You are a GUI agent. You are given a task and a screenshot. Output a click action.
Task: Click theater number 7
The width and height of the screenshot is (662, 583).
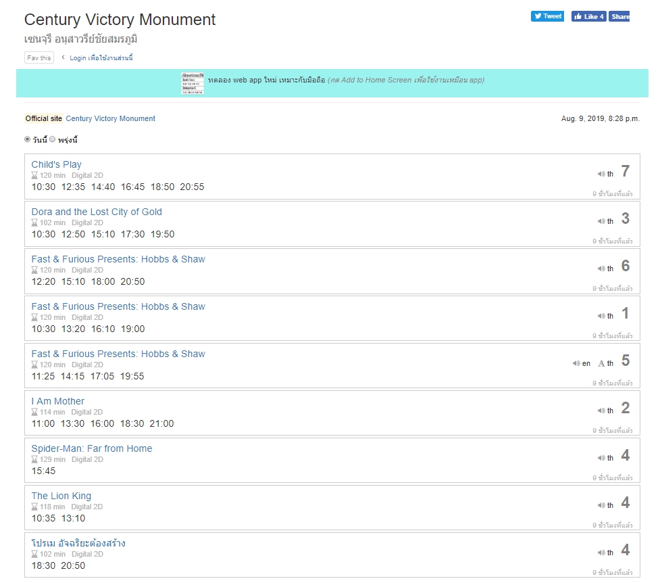626,171
